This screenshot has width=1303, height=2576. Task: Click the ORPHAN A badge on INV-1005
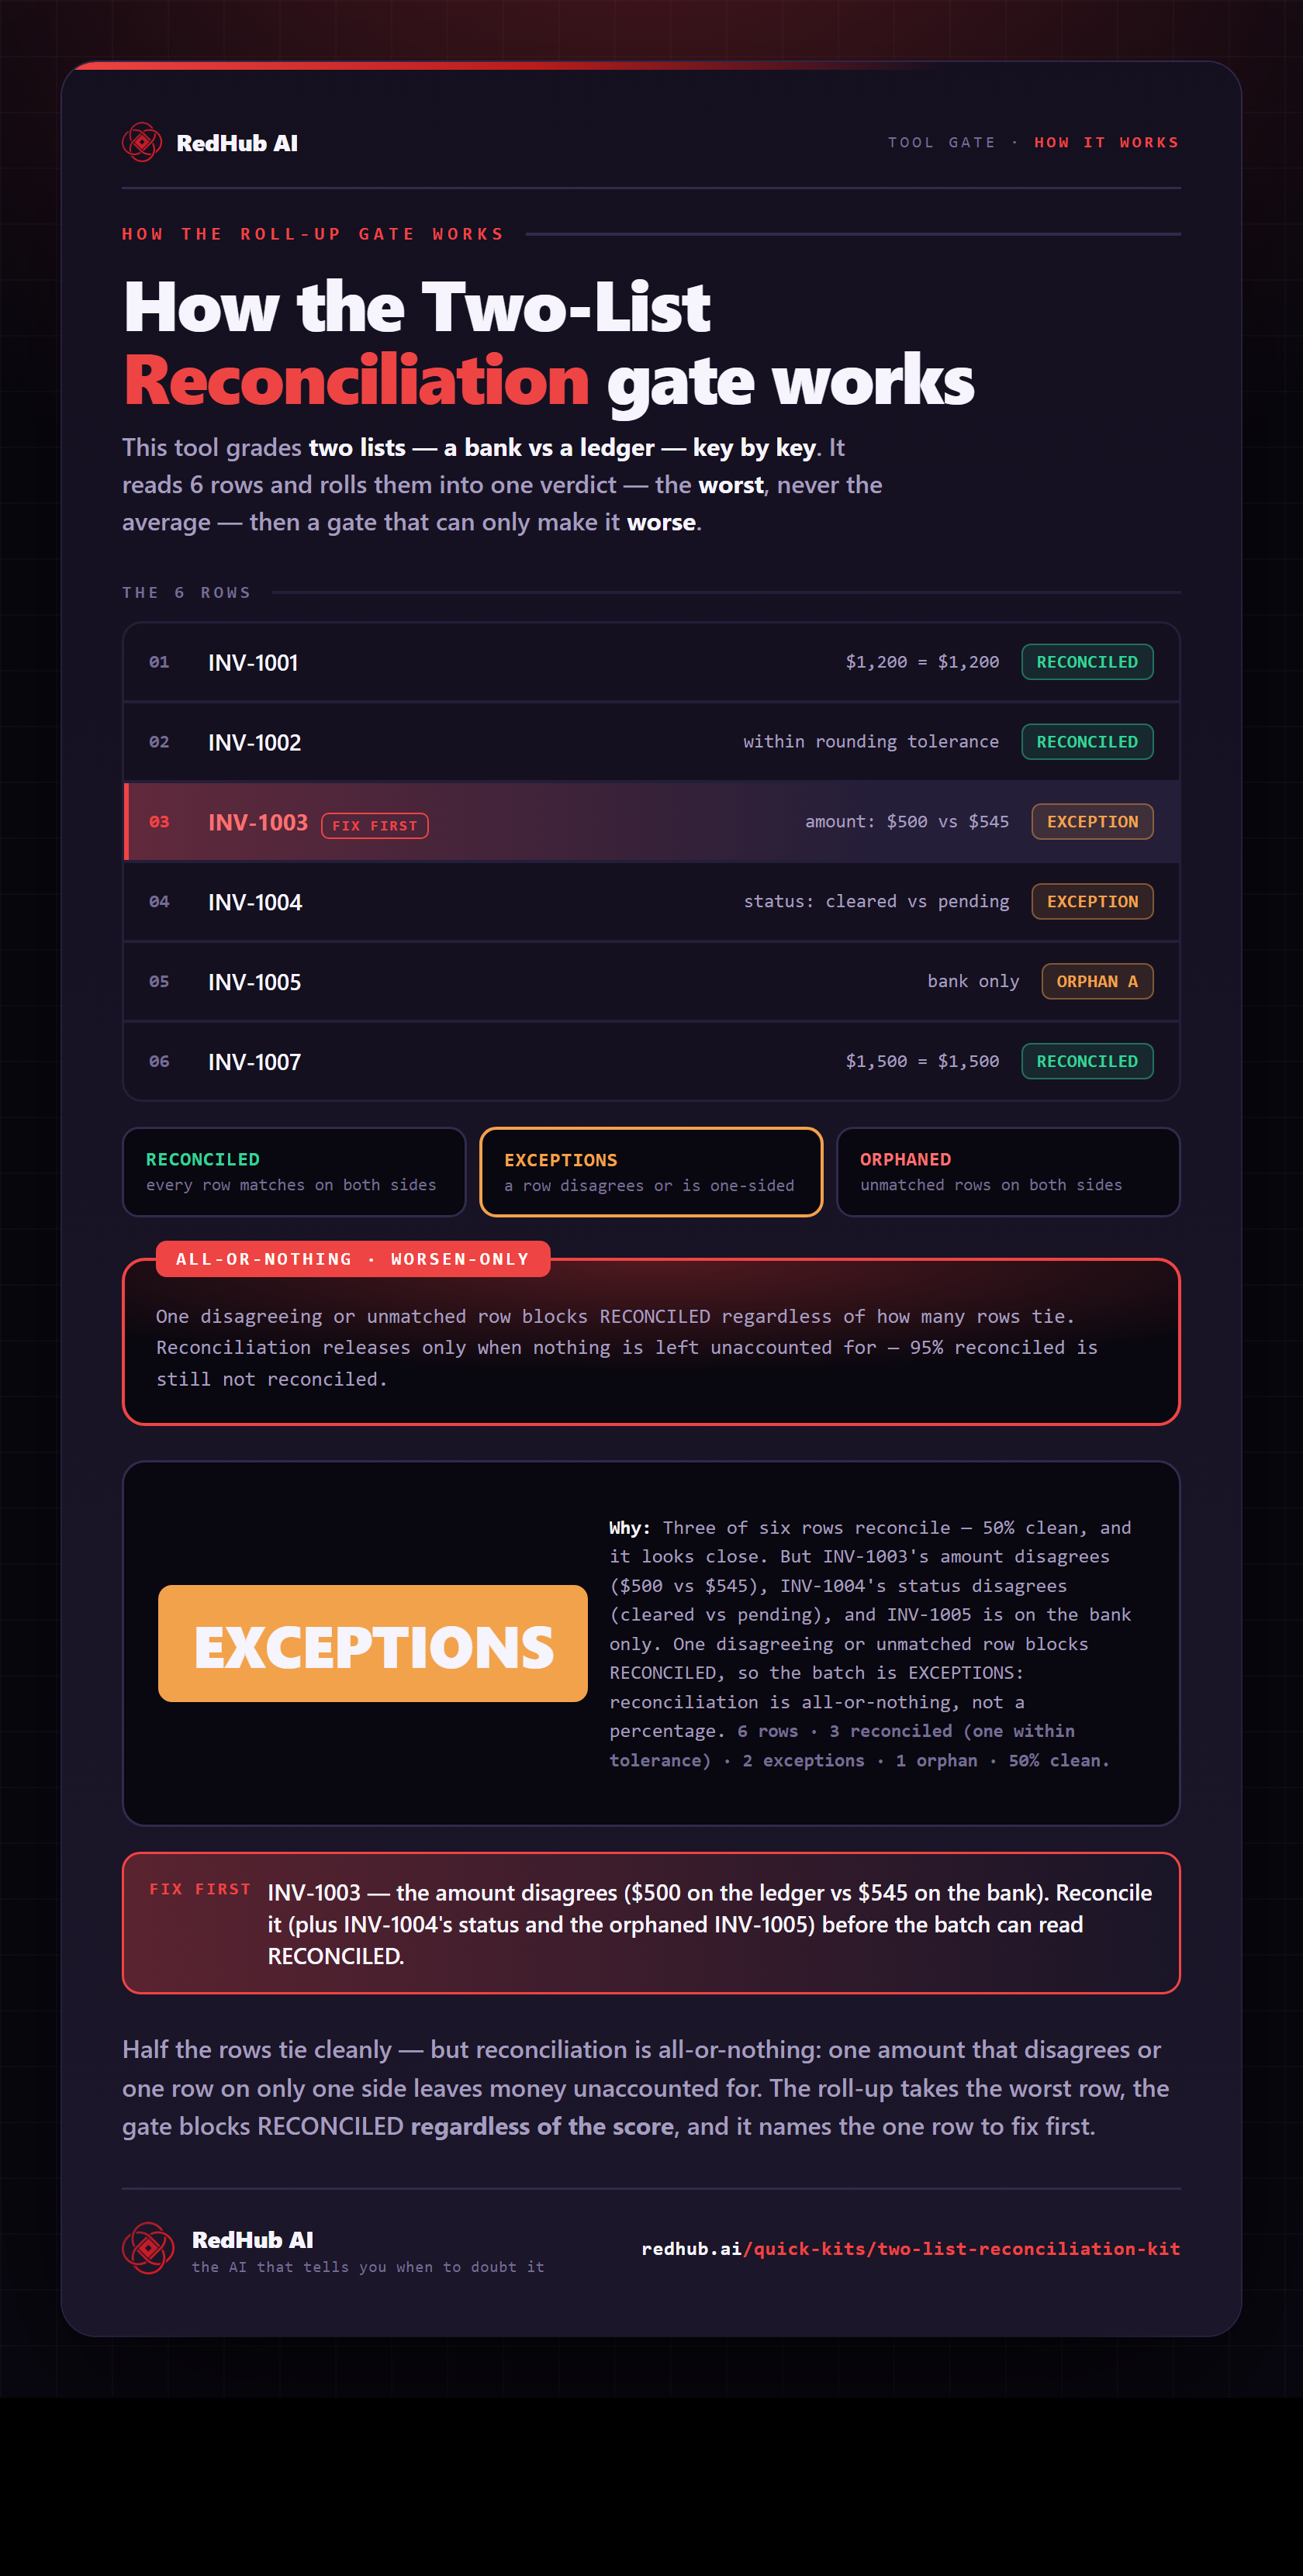click(1097, 981)
